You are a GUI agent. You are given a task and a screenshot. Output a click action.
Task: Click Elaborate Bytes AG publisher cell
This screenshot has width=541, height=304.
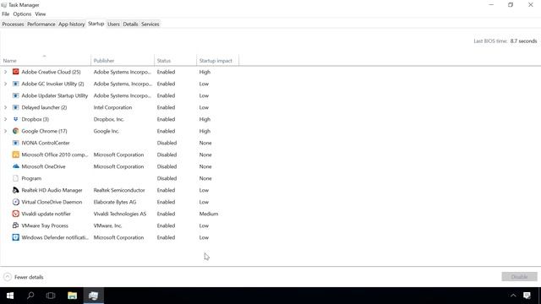point(115,202)
